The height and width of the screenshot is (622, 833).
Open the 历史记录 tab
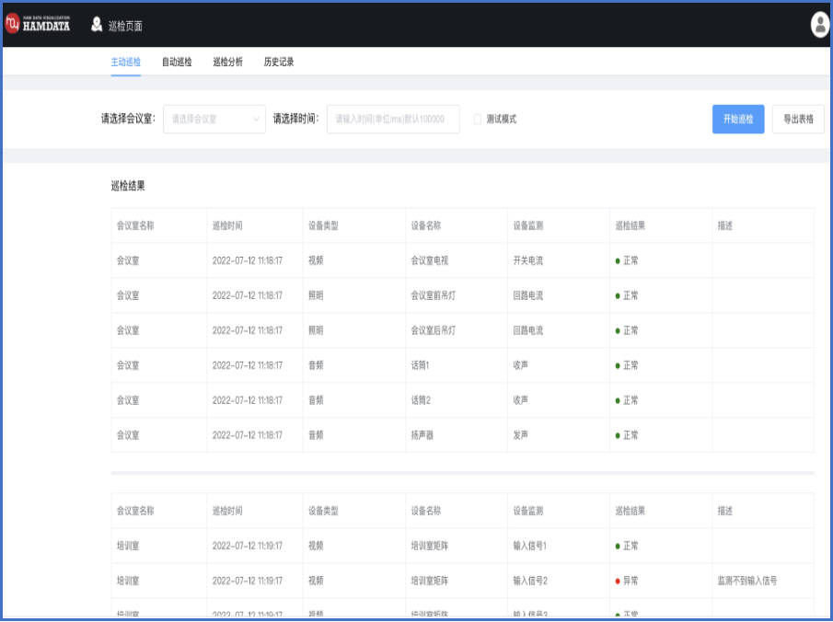278,62
